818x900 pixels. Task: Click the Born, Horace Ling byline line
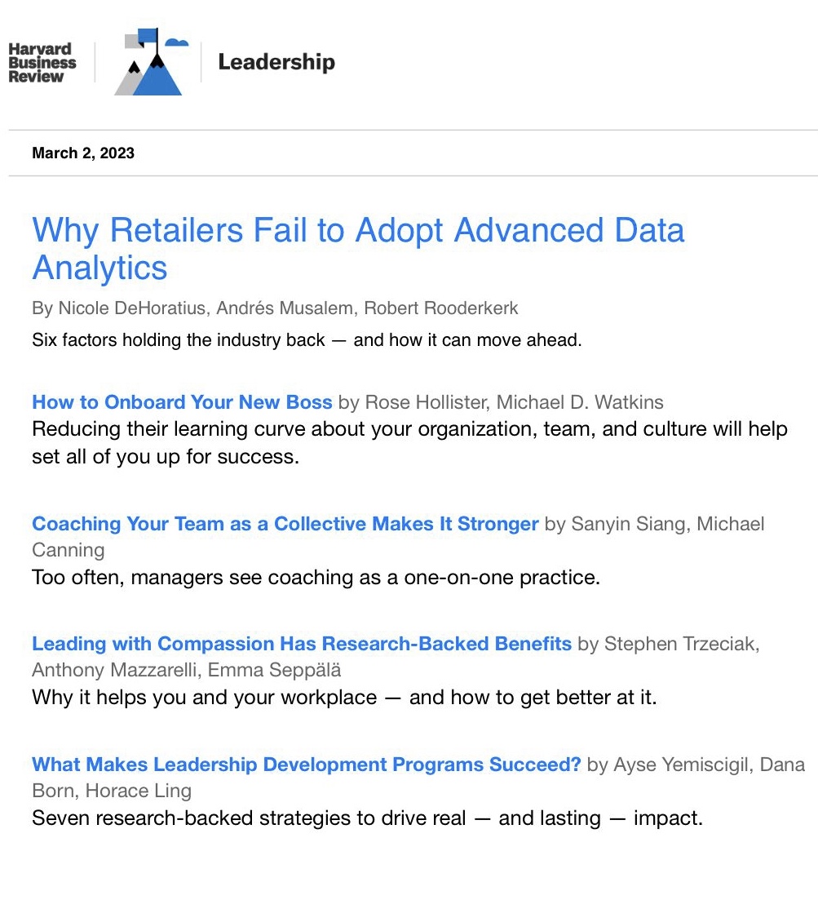pyautogui.click(x=112, y=791)
